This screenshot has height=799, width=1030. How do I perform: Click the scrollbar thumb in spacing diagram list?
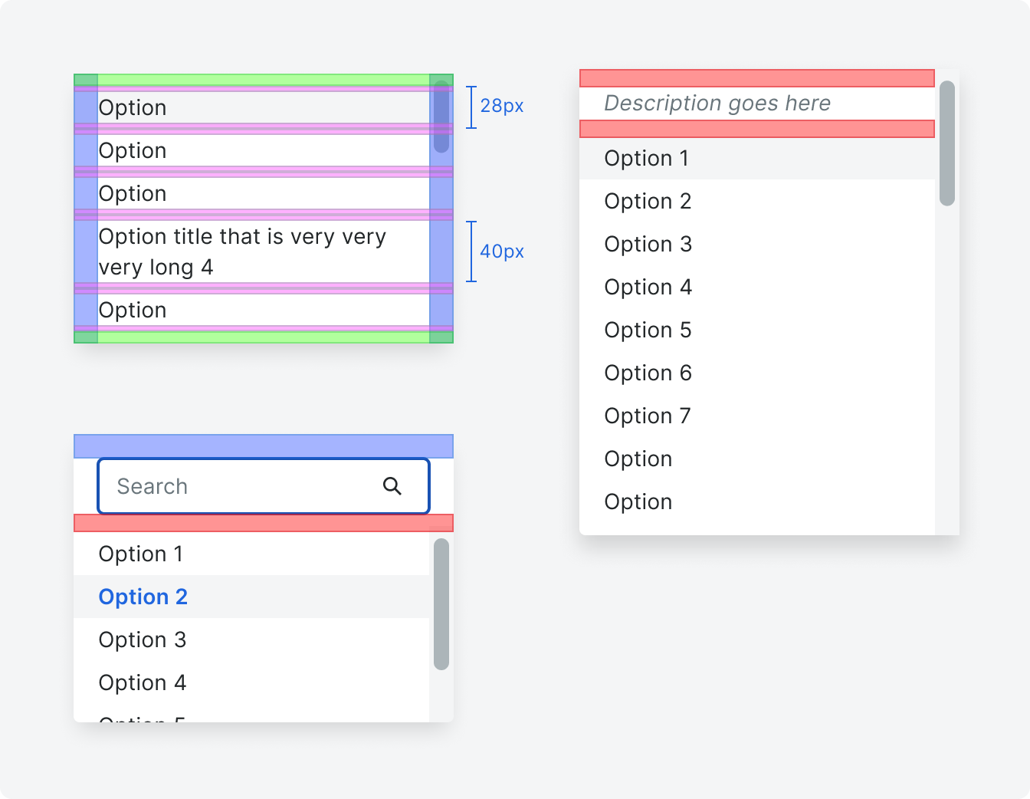[x=441, y=117]
